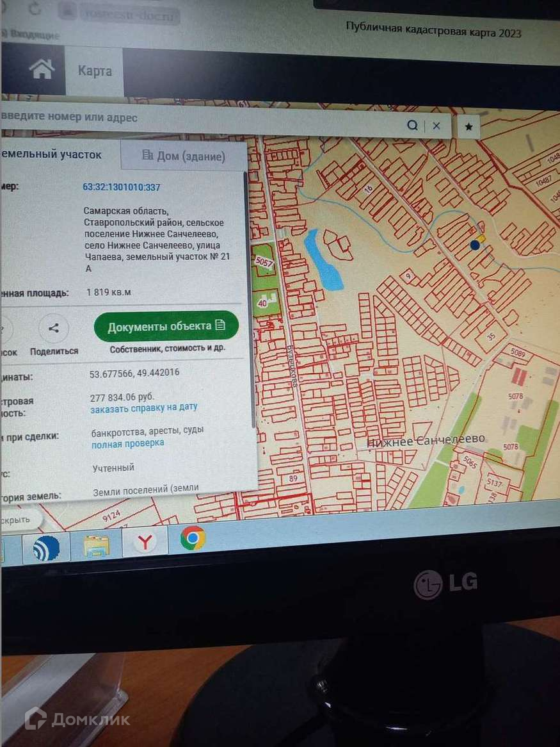Screen dimensions: 560x747
Task: Clear the search with the X icon
Action: 436,126
